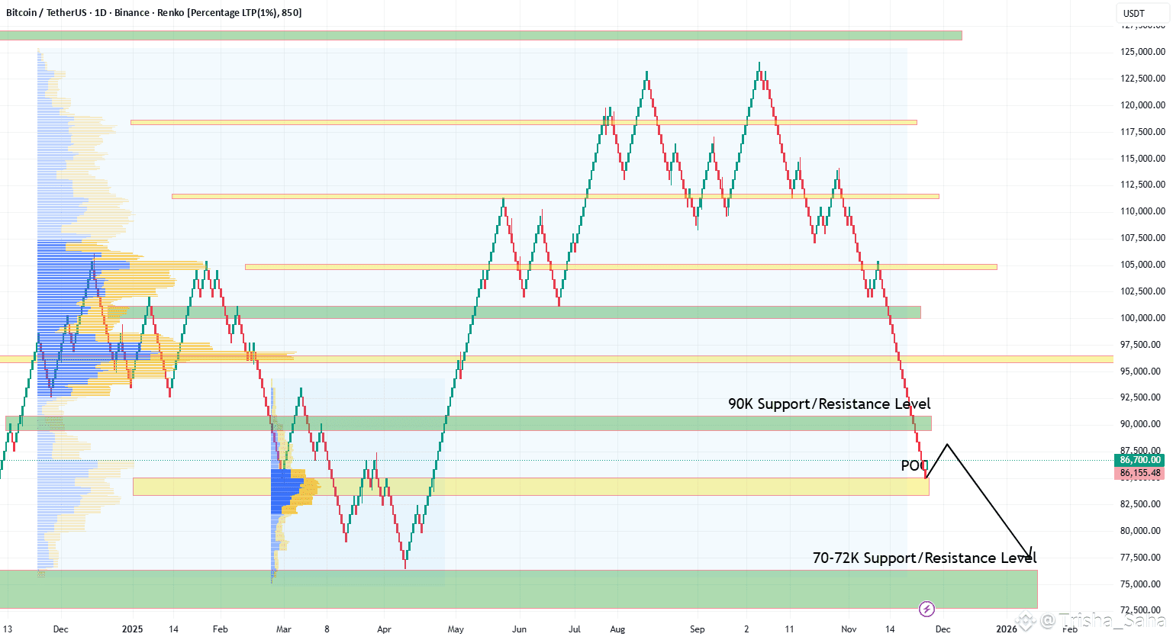1173x640 pixels.
Task: Open the USDT currency selector
Action: tap(1134, 13)
